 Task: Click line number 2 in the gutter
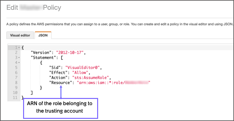point(16,53)
